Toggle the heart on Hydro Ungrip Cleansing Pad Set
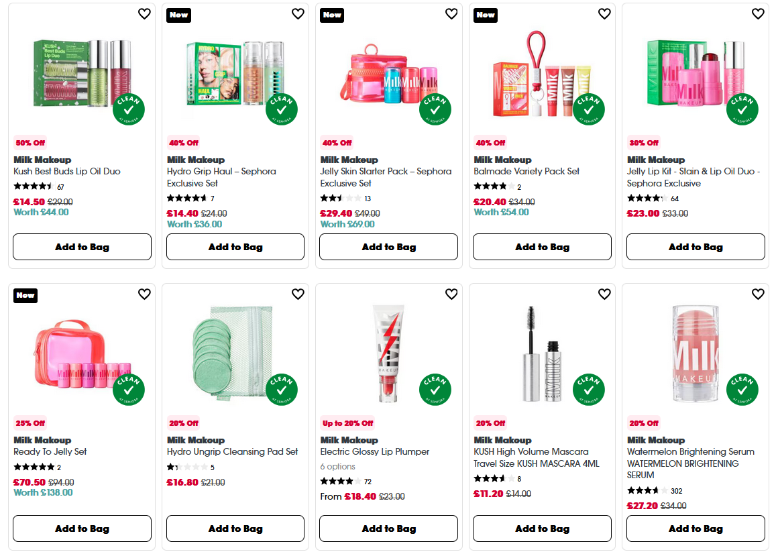 tap(298, 294)
